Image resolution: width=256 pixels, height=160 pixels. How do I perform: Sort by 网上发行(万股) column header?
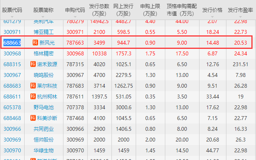click(x=123, y=10)
